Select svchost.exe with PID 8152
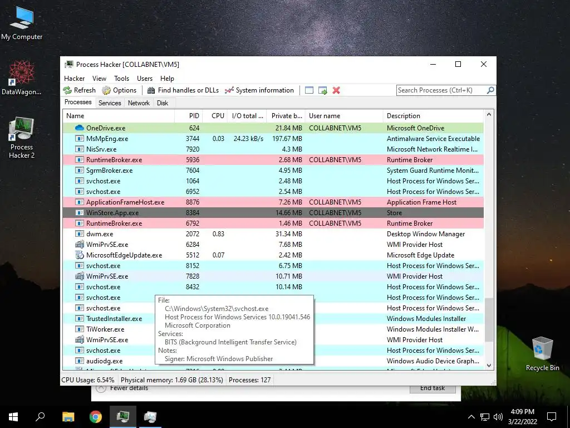 point(273,266)
